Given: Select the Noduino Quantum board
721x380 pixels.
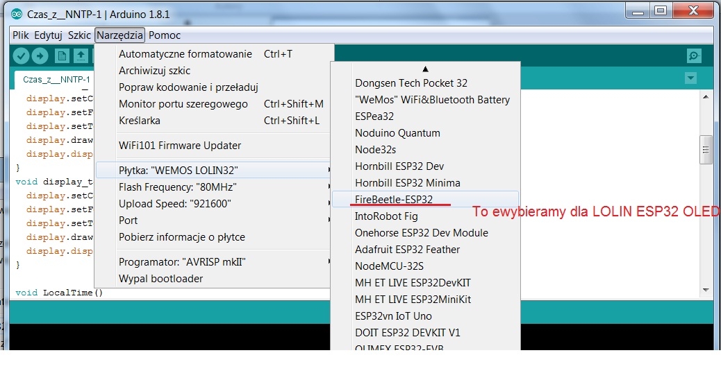Looking at the screenshot, I should pyautogui.click(x=425, y=133).
